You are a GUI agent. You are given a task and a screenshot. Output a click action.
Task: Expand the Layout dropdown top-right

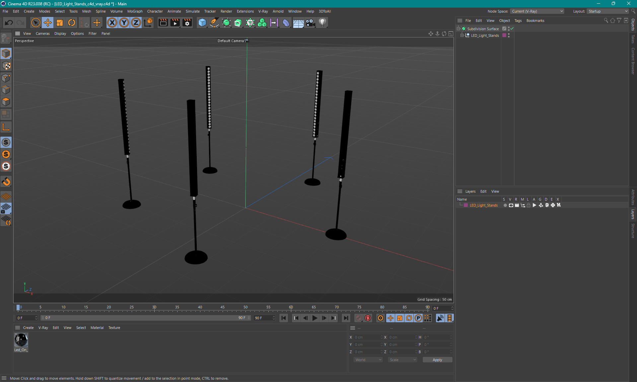click(625, 11)
